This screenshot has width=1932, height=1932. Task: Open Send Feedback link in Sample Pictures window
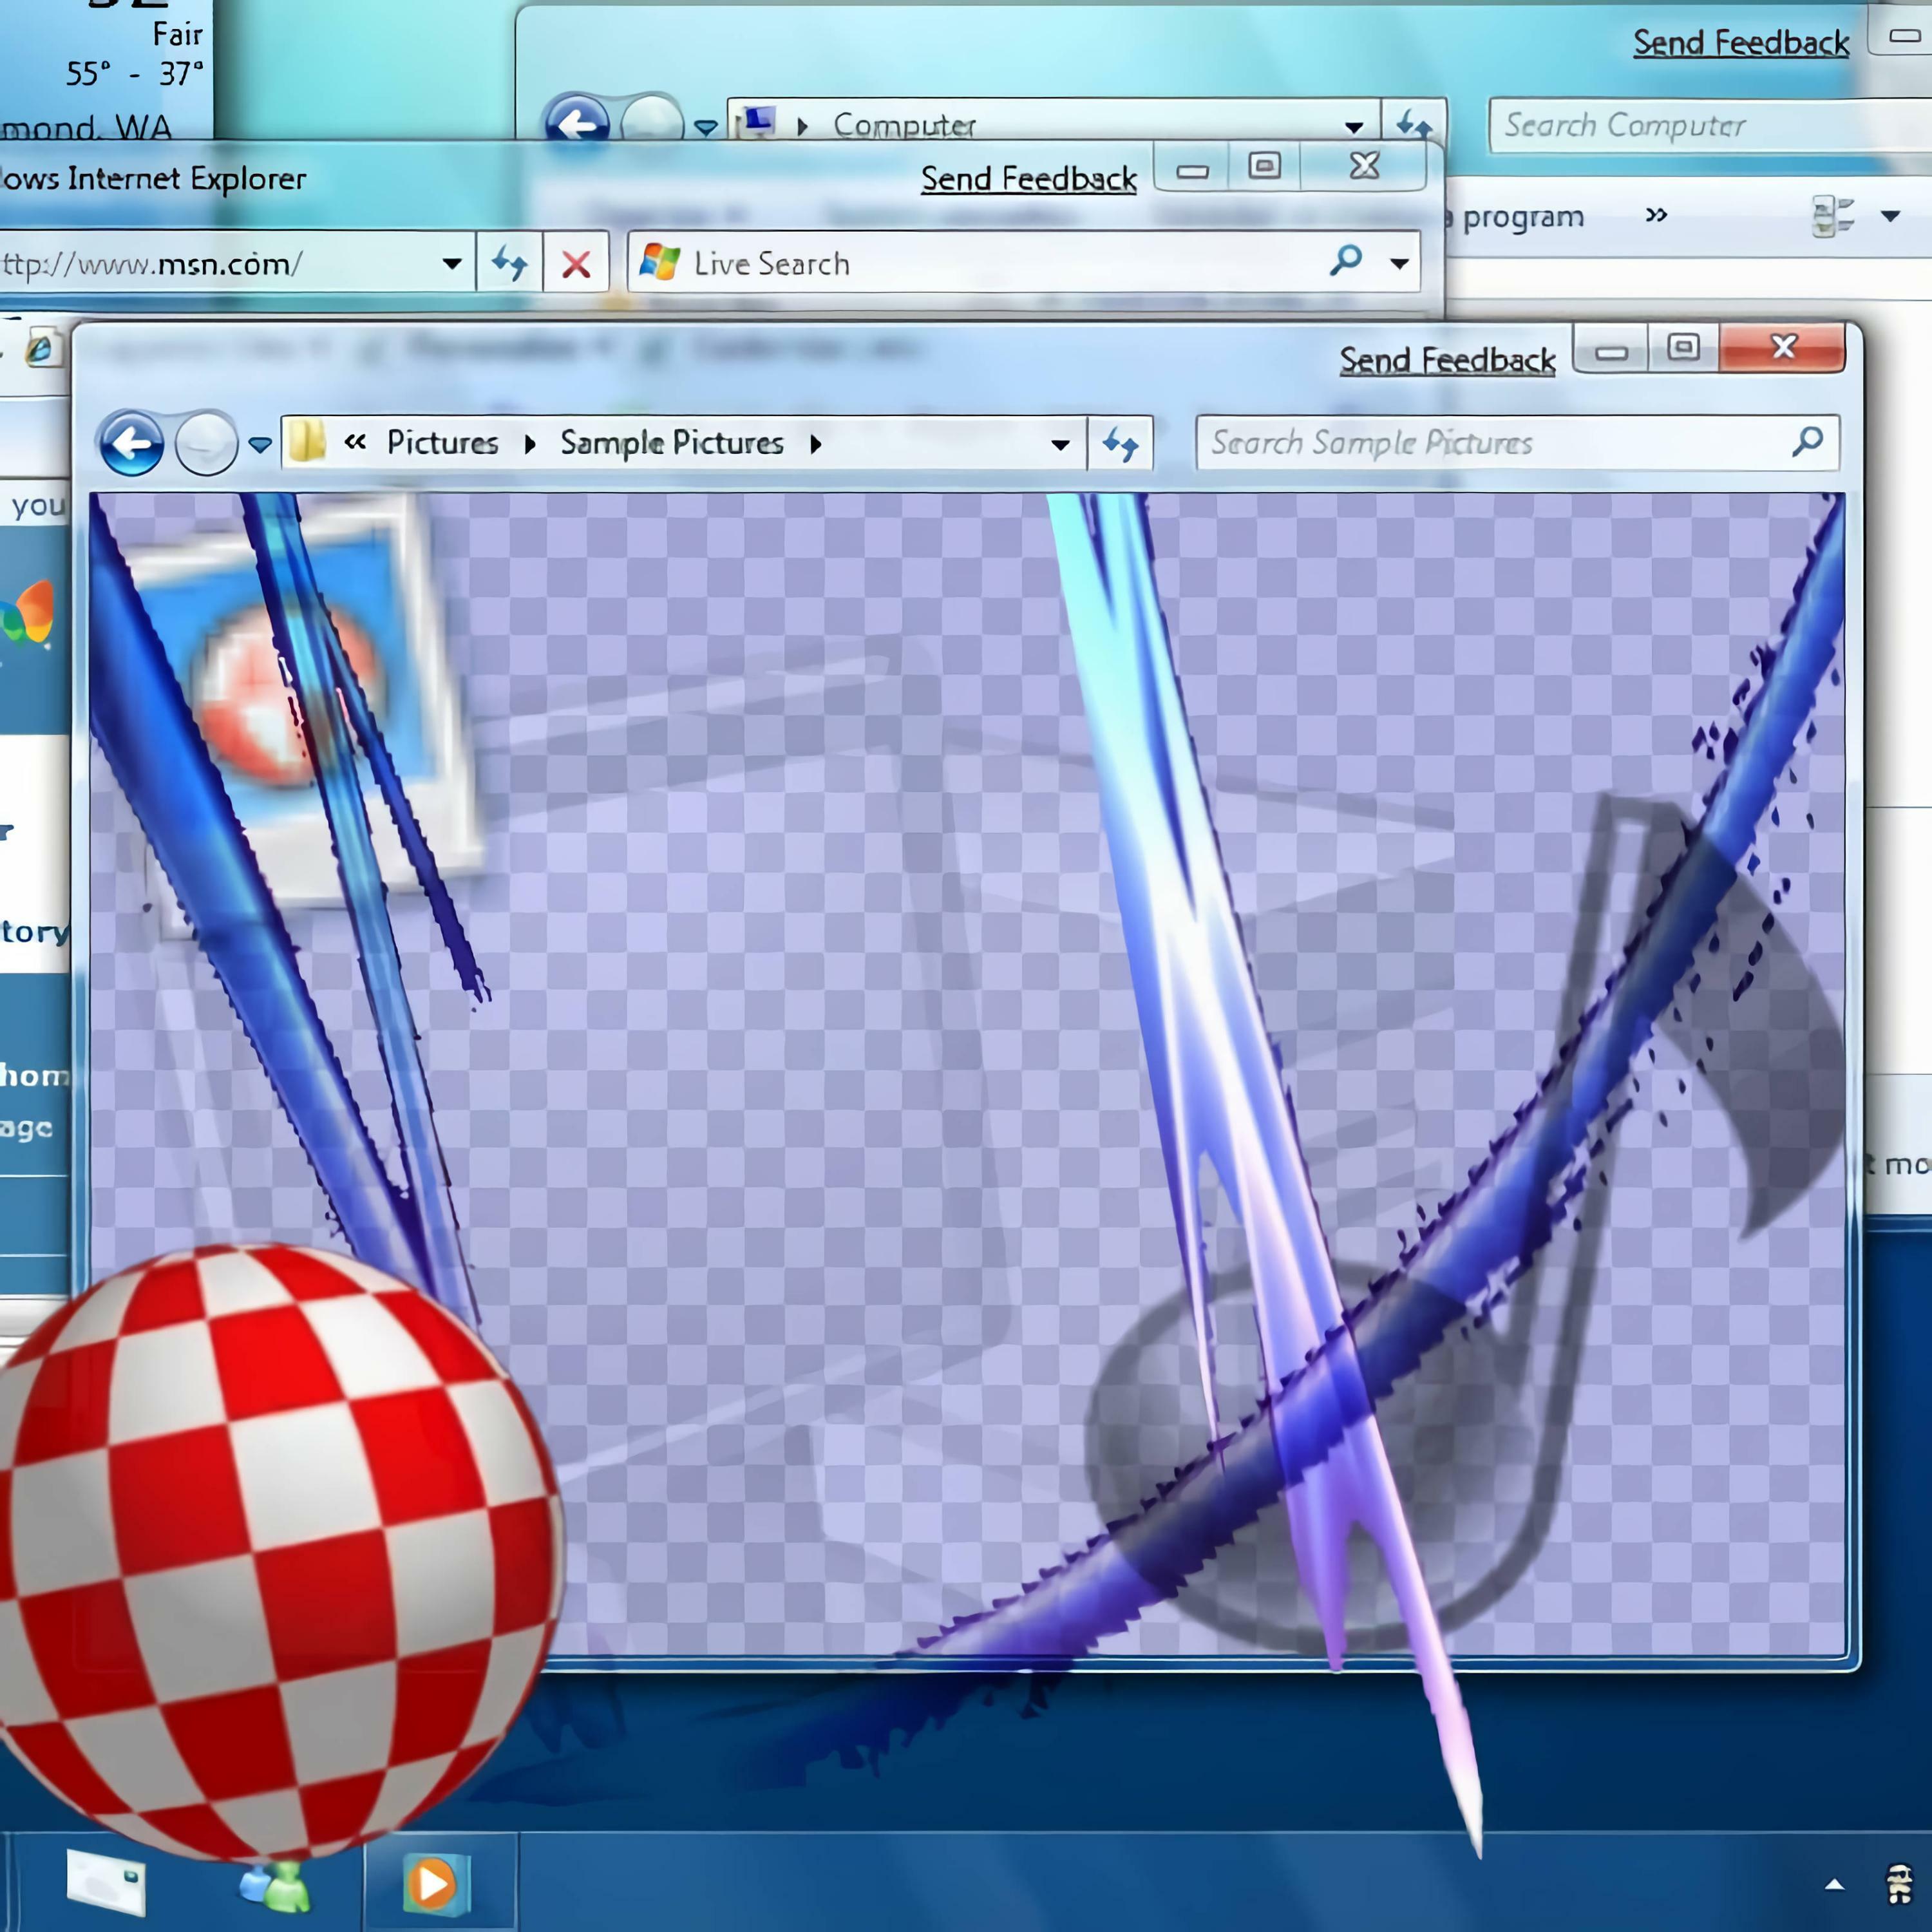click(1447, 360)
